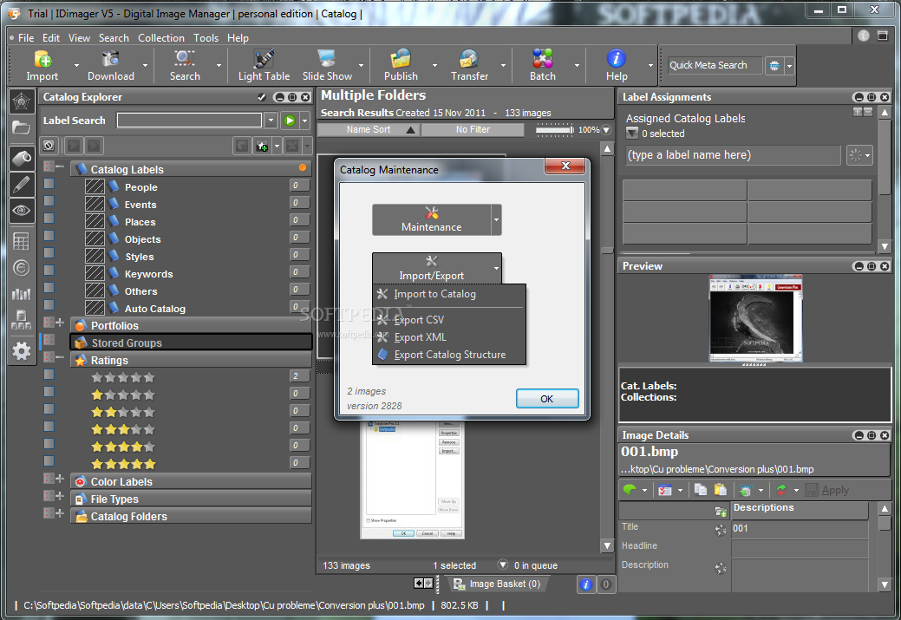The width and height of the screenshot is (901, 620).
Task: Click OK in Catalog Maintenance dialog
Action: (547, 399)
